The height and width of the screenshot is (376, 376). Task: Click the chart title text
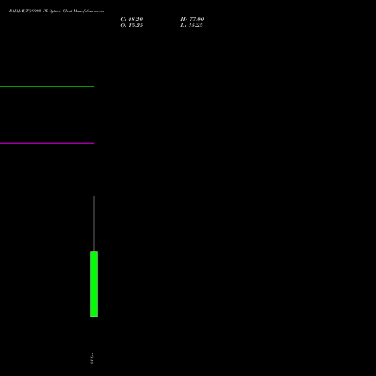pos(56,11)
